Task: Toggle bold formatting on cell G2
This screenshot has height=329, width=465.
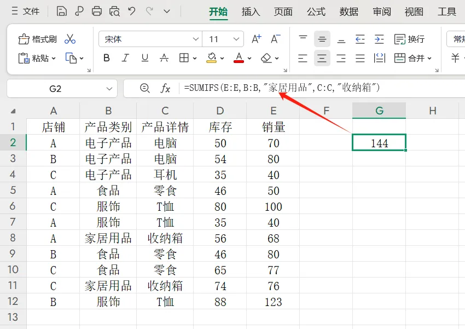Action: [107, 58]
